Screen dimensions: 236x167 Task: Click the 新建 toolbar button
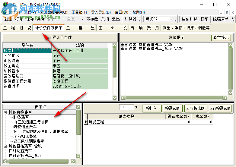[8, 19]
